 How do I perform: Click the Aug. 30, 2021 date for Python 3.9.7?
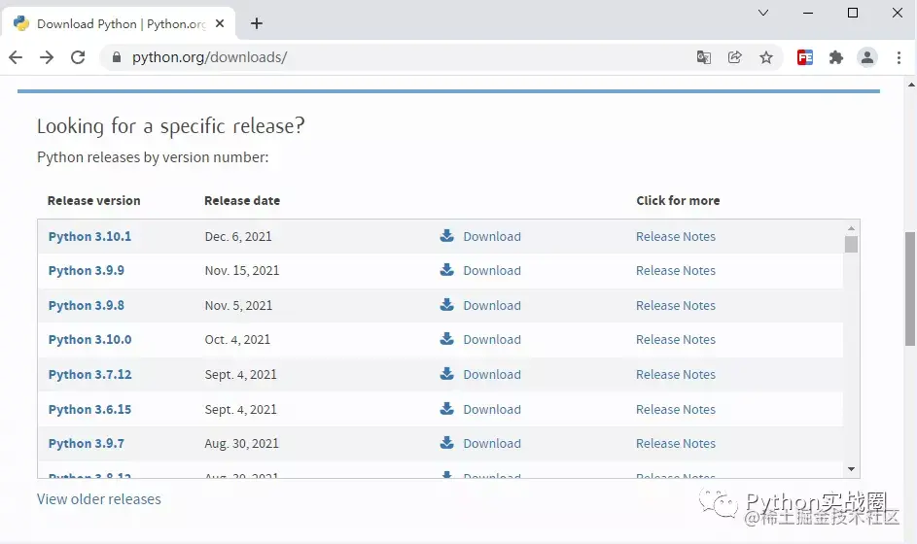click(241, 444)
